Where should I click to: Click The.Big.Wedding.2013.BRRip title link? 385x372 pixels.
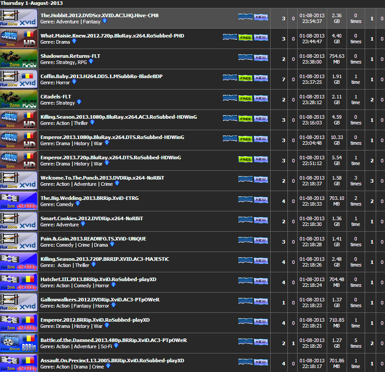tap(90, 198)
